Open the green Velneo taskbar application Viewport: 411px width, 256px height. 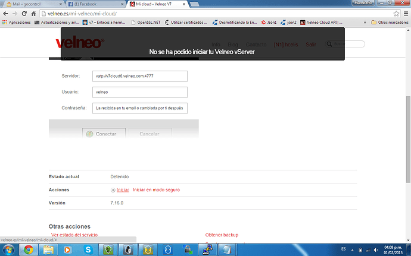pos(108,249)
